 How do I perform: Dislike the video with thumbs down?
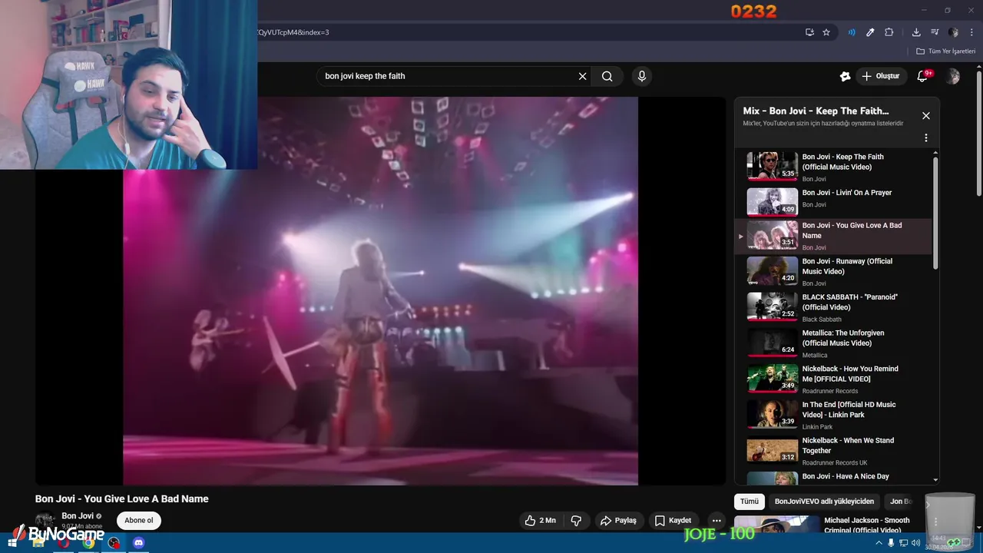[576, 521]
